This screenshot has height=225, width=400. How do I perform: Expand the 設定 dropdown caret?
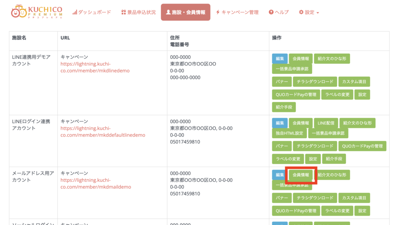point(318,13)
